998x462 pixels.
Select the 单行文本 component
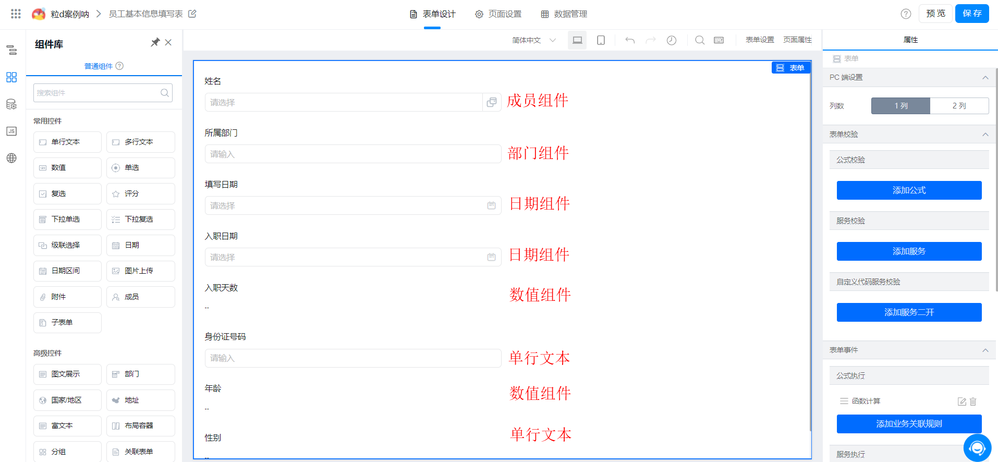coord(67,142)
